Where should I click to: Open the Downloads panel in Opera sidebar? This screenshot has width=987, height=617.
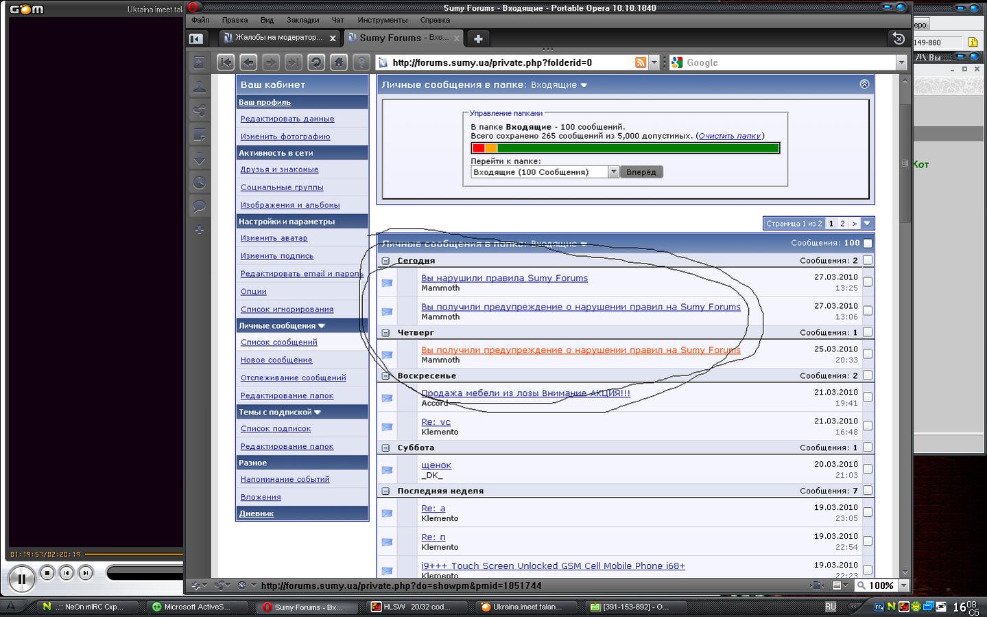[x=199, y=159]
